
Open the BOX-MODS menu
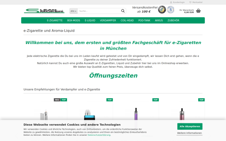point(74,20)
